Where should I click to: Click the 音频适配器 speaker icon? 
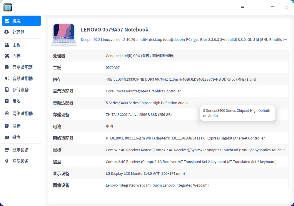tap(7, 78)
